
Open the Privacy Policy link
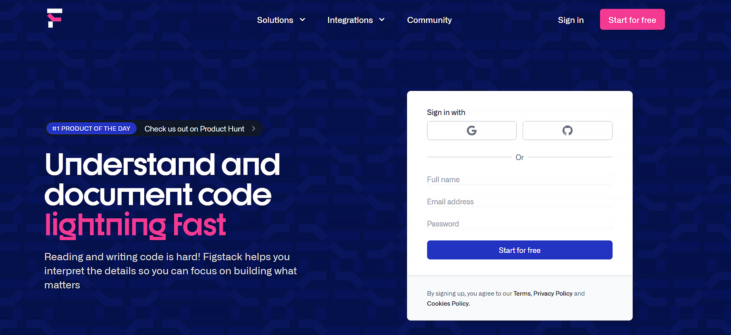click(x=553, y=294)
